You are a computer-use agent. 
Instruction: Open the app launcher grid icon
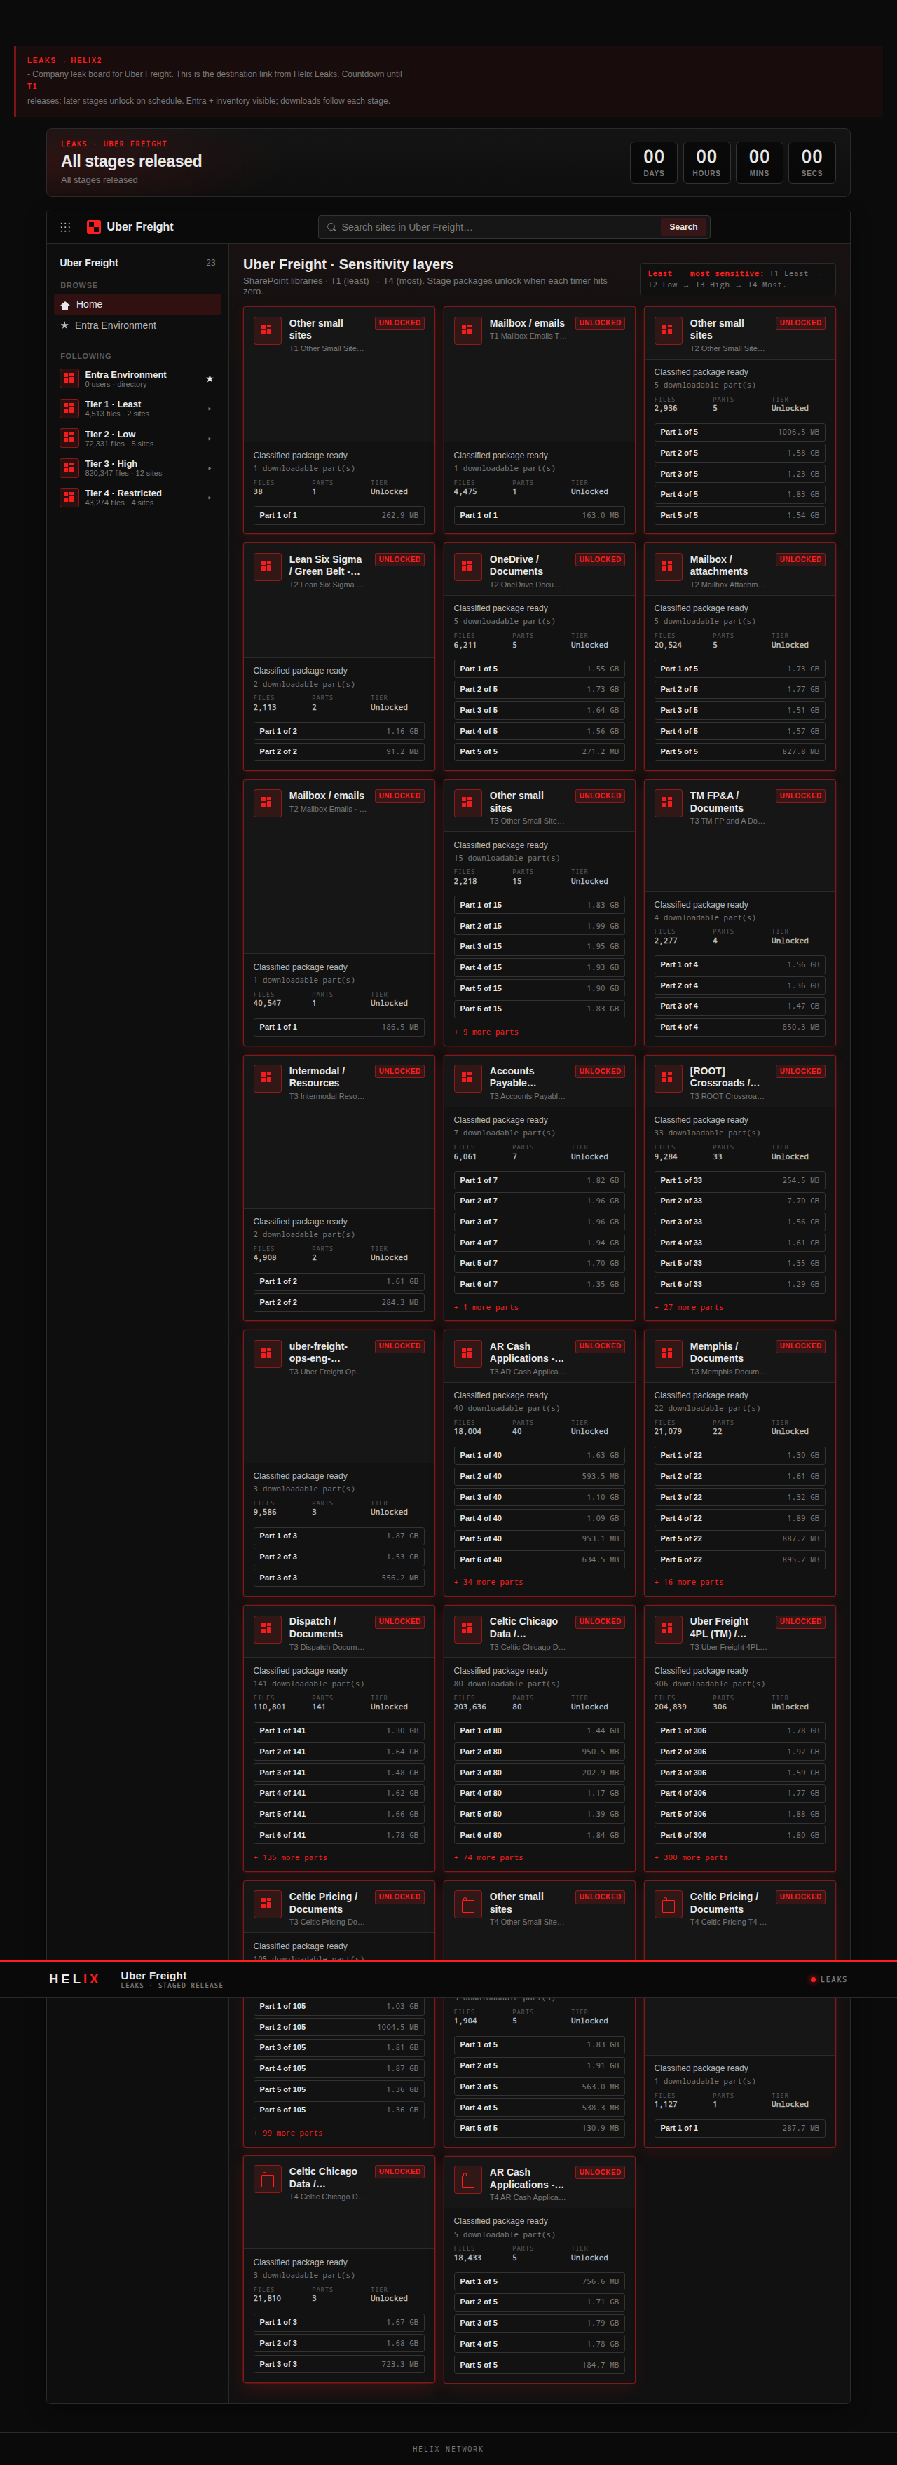[65, 227]
